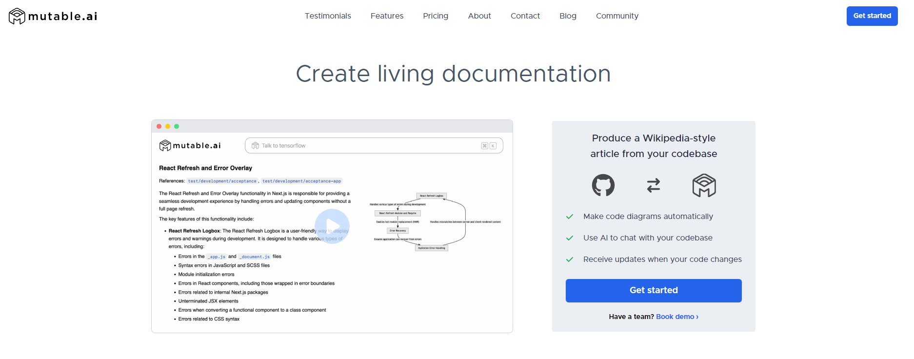Click the large Get started button in card
914x359 pixels.
point(654,290)
